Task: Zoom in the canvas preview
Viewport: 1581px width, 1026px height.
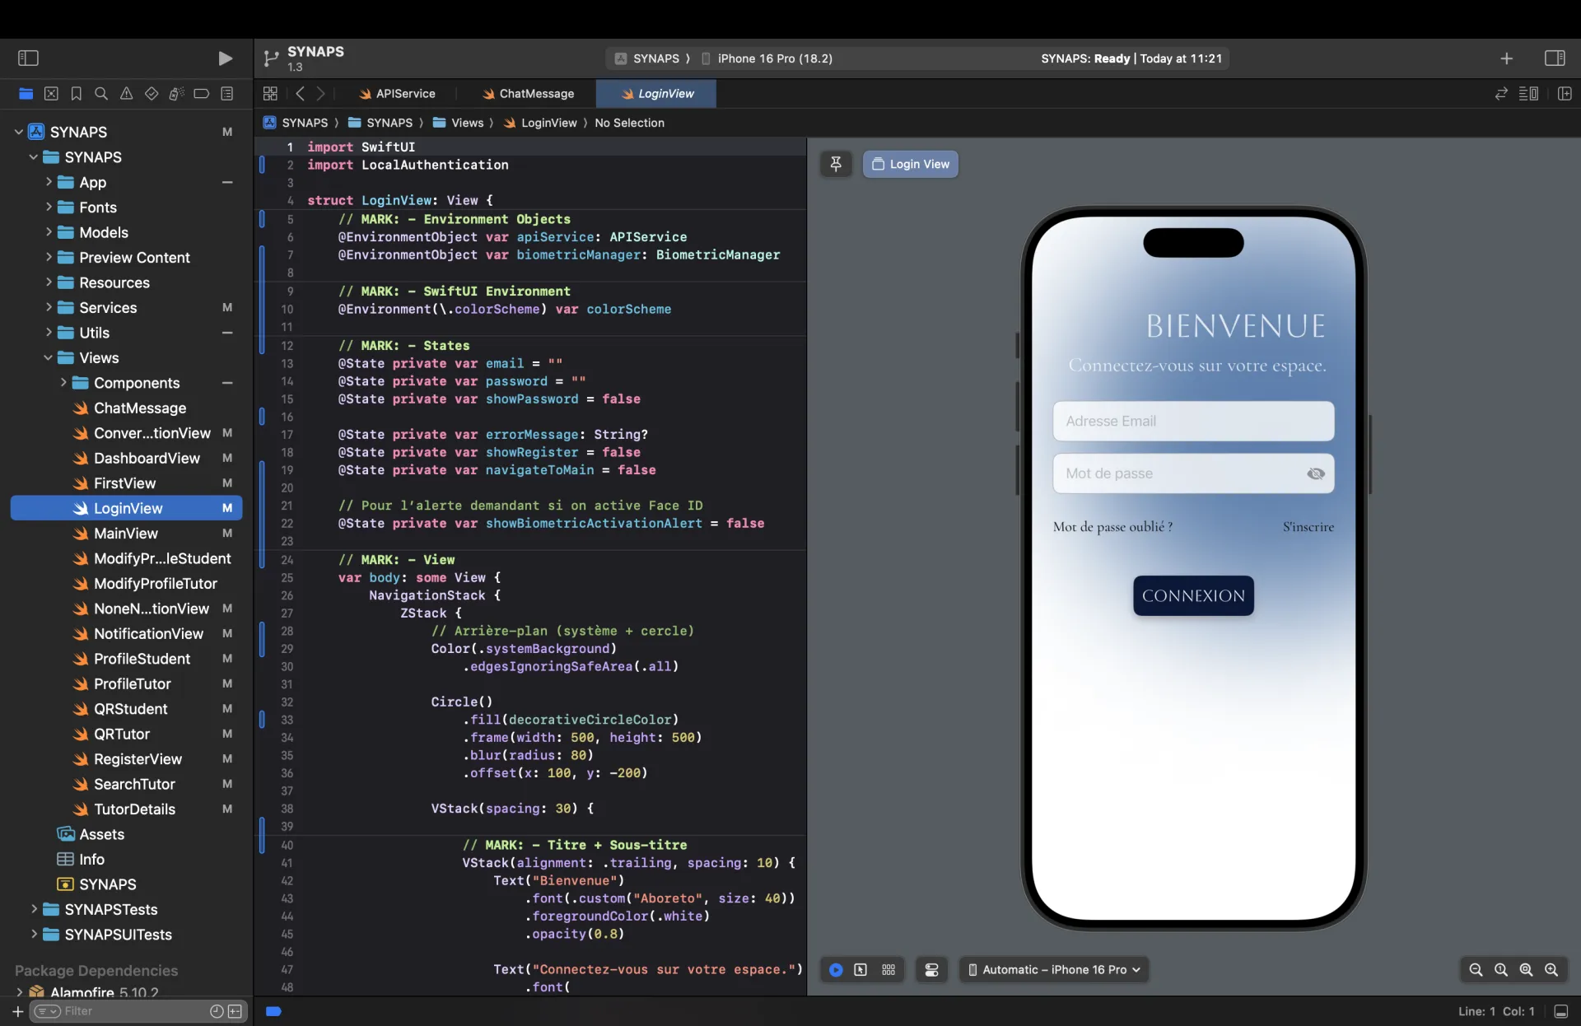Action: [x=1551, y=970]
